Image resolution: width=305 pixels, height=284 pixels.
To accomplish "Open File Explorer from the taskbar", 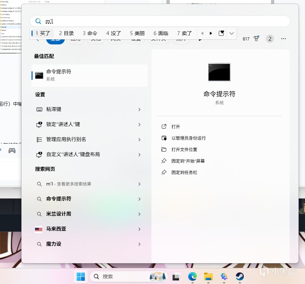I will point(208,276).
